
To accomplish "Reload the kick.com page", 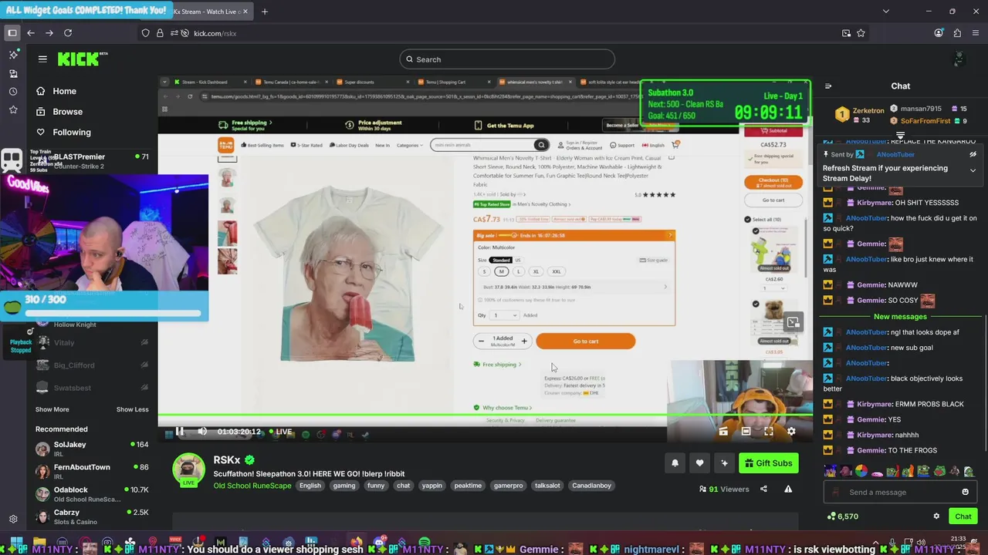I will point(68,33).
